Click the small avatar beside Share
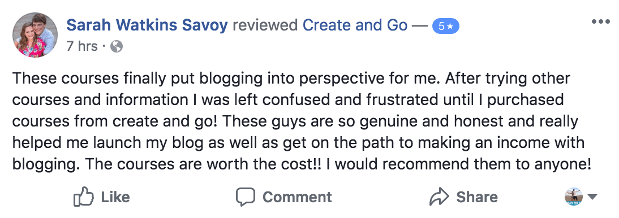619x218 pixels. (574, 197)
